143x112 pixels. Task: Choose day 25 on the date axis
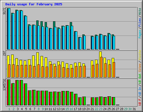click(109, 109)
